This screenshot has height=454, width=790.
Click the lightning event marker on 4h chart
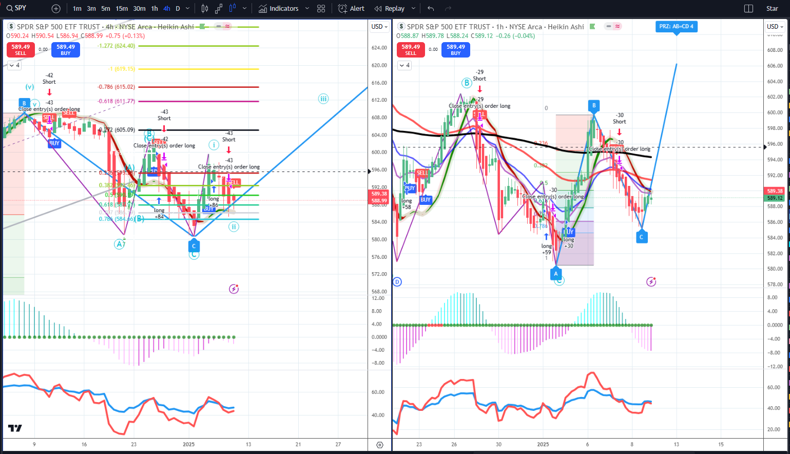click(234, 289)
